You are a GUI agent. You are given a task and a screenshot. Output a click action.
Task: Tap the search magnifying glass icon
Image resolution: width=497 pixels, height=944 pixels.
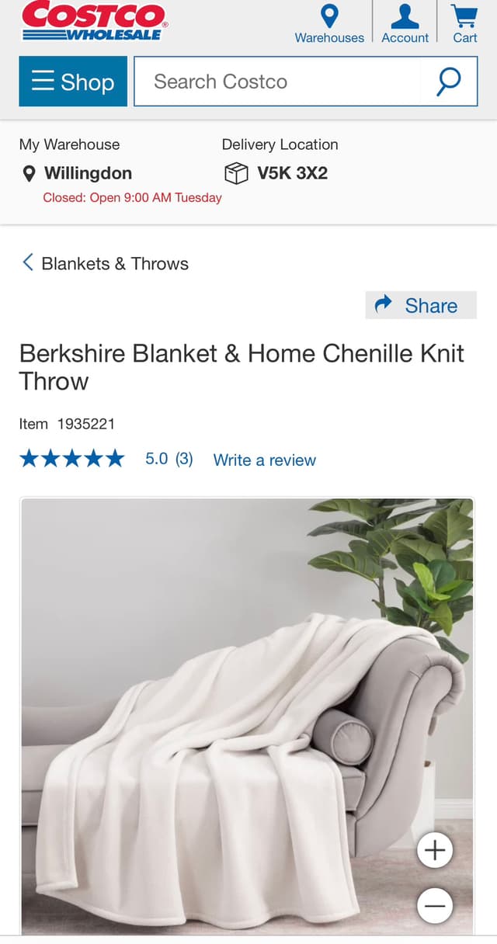tap(448, 82)
